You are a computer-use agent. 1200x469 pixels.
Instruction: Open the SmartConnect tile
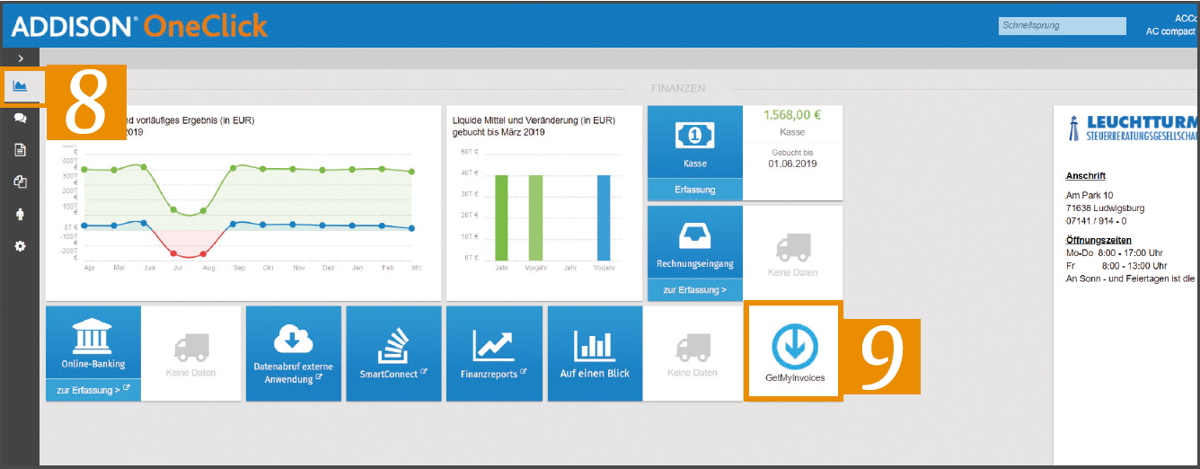(x=393, y=353)
